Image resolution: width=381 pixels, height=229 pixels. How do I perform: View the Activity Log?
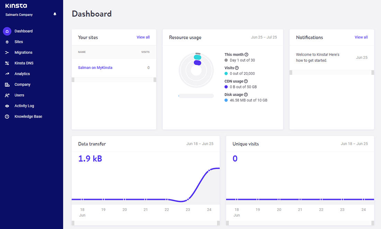tap(24, 106)
